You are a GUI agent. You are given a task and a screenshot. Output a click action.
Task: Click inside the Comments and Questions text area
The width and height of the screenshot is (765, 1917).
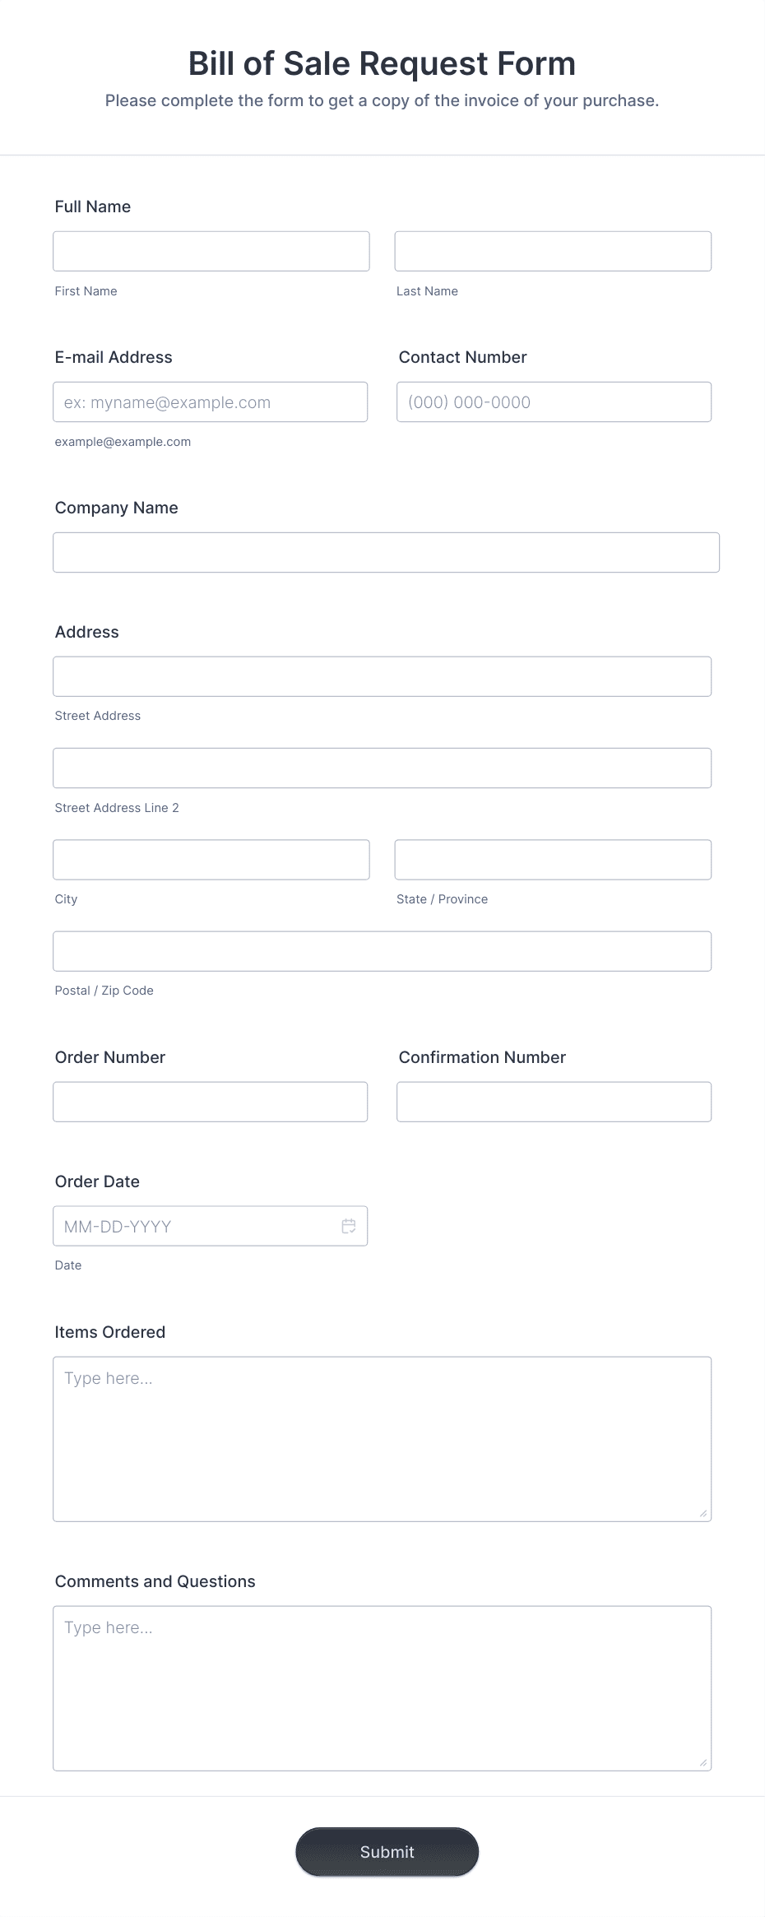(x=382, y=1688)
